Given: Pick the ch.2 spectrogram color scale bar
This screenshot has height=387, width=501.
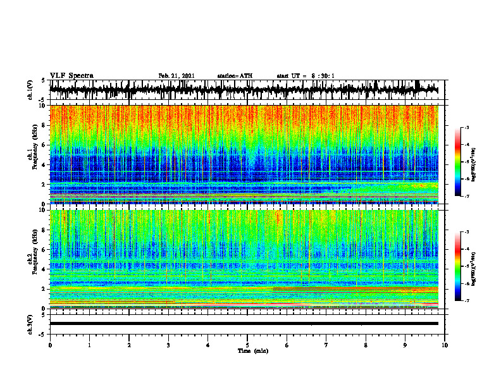Looking at the screenshot, I should [x=457, y=266].
